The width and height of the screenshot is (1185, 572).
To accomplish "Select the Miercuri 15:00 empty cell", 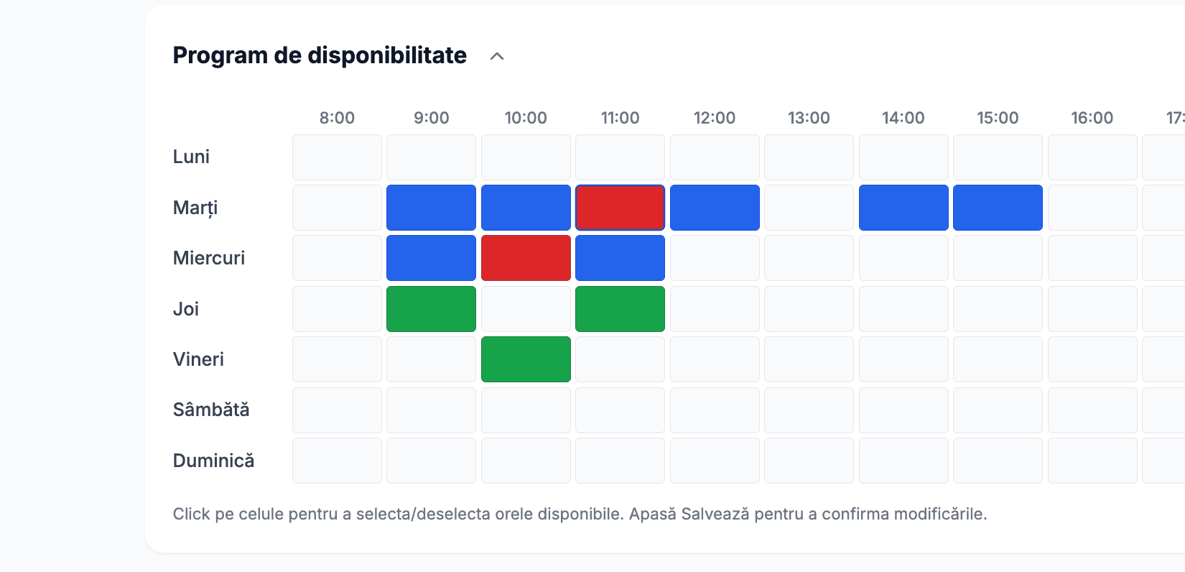I will pos(998,257).
